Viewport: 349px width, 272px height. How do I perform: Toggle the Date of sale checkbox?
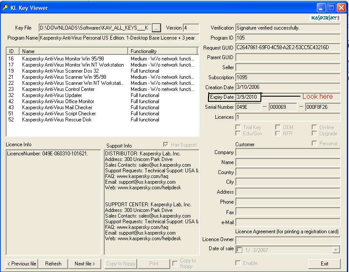239,250
